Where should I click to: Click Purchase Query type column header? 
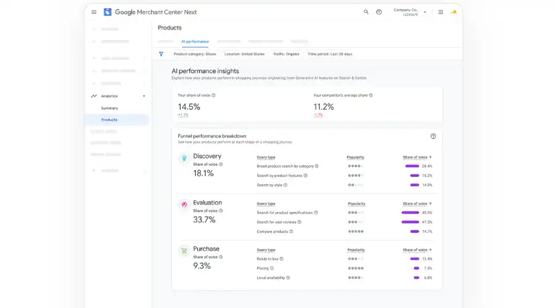(x=266, y=250)
